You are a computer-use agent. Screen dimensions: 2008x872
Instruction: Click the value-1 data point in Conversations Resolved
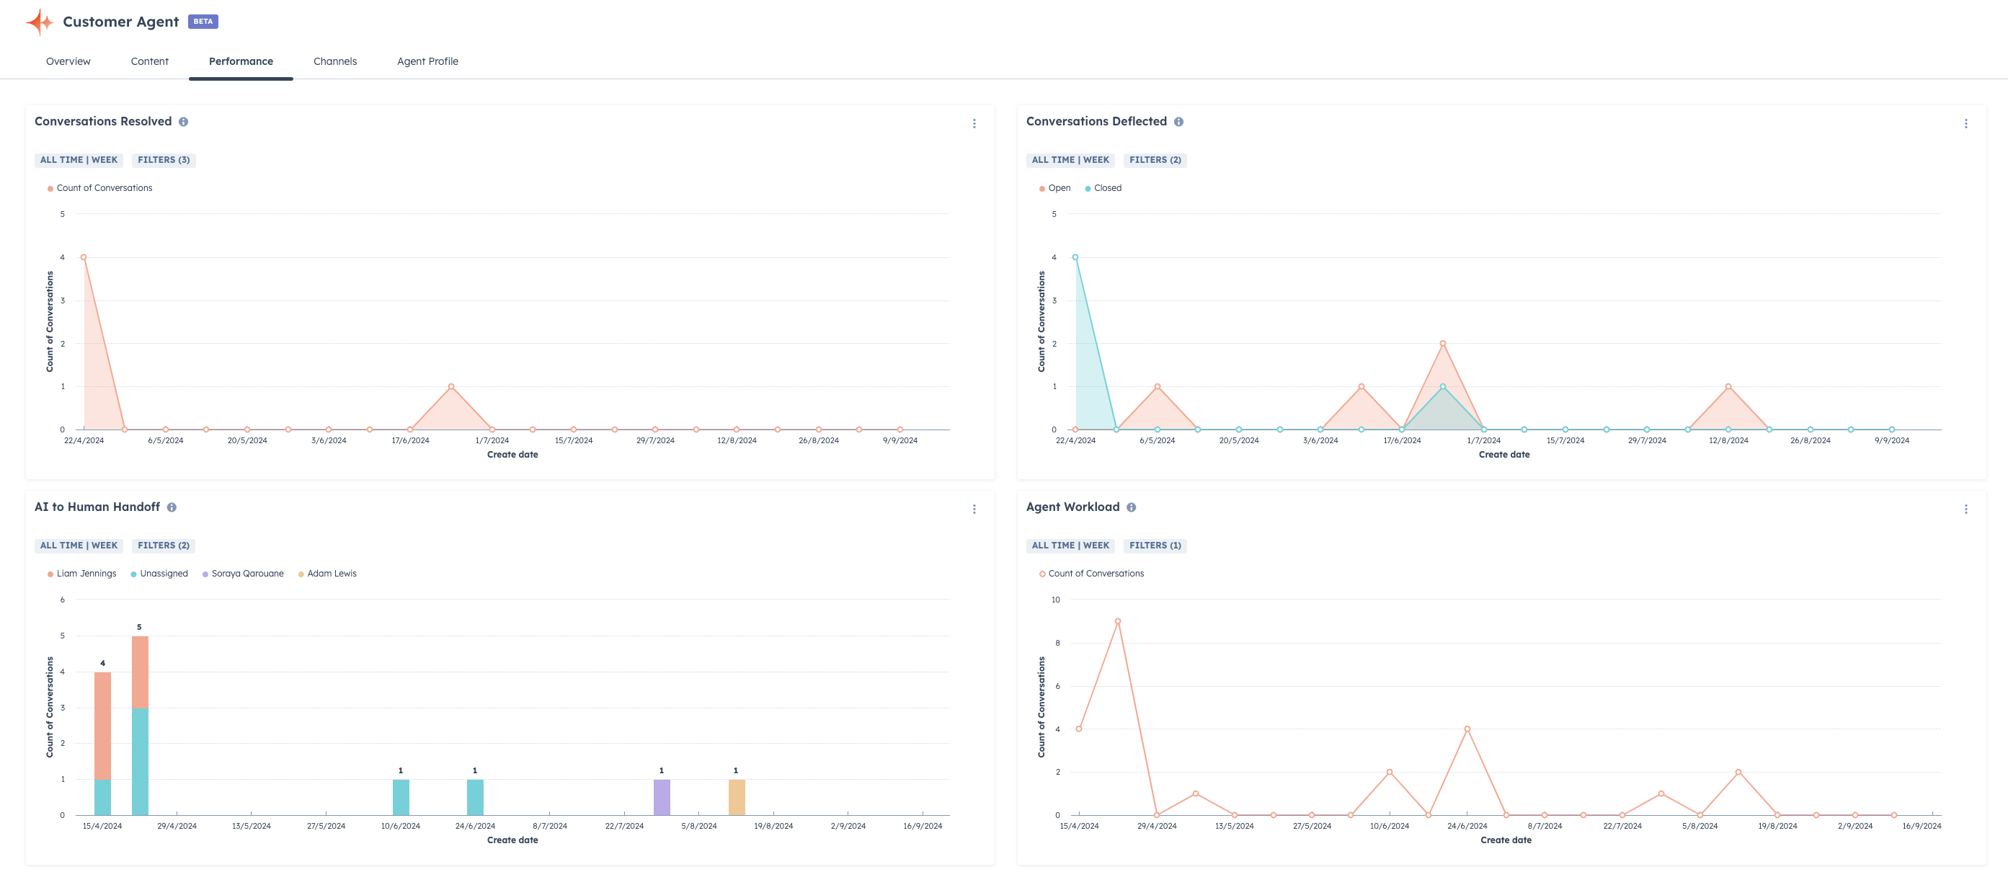(451, 386)
